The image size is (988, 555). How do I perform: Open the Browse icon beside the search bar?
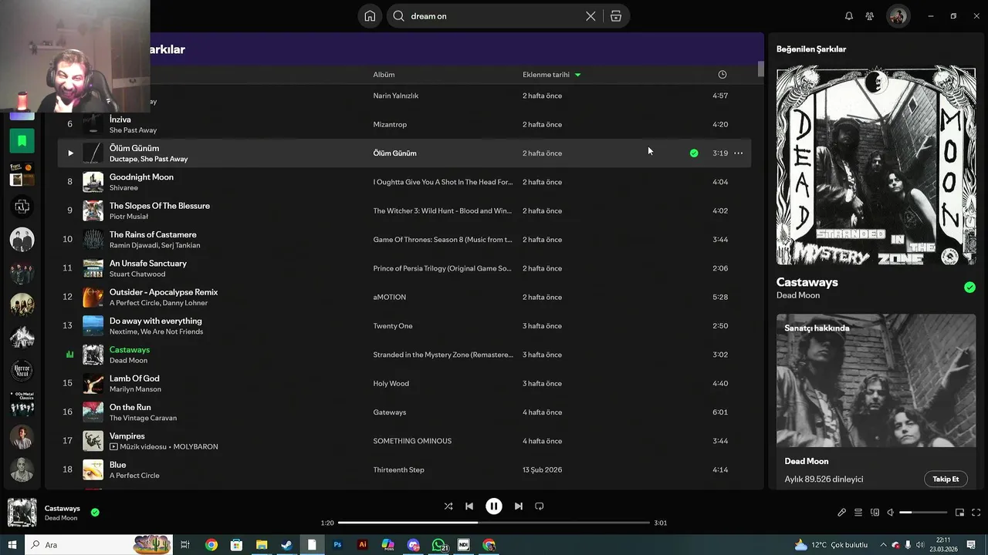615,16
